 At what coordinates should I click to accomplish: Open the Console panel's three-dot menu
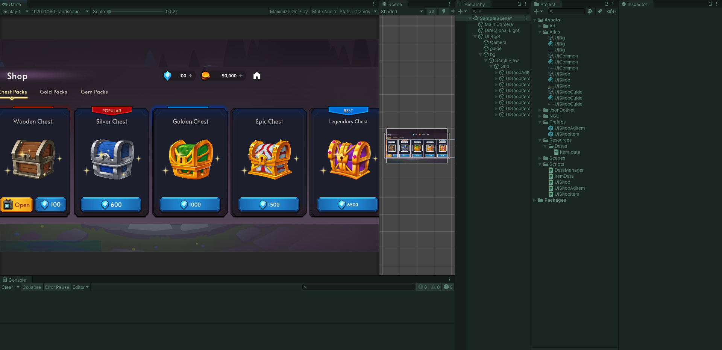pyautogui.click(x=450, y=280)
